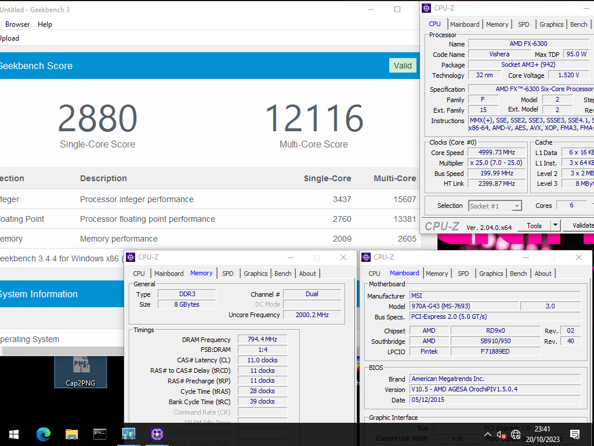594x446 pixels.
Task: Open the Browser menu in Geekbench
Action: [17, 24]
